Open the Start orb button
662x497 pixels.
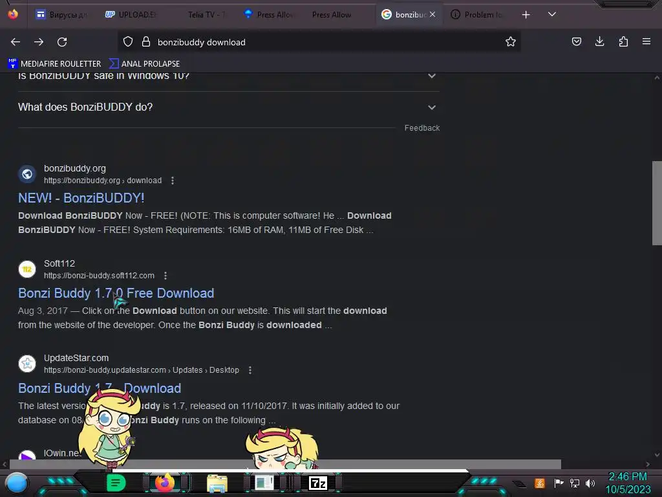point(17,483)
